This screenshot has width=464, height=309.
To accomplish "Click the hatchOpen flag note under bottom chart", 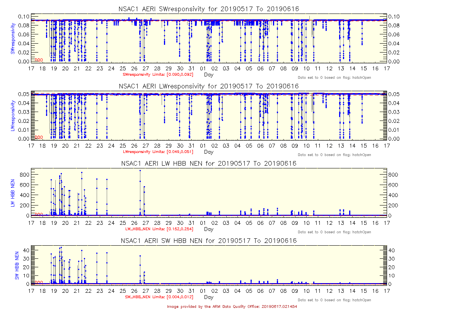I will [334, 300].
